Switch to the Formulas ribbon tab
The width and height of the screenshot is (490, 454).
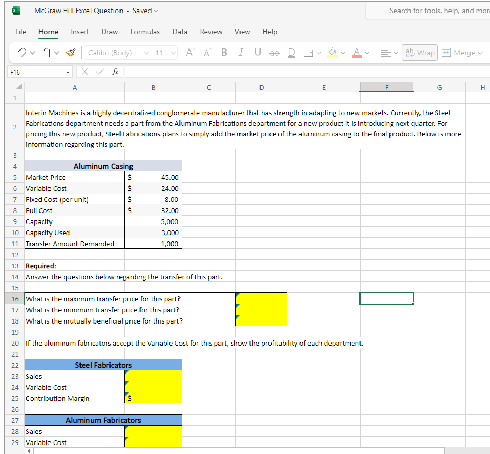tap(145, 32)
